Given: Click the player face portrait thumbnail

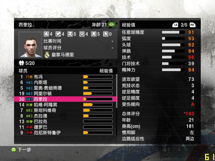Looking at the screenshot, I should 30,45.
